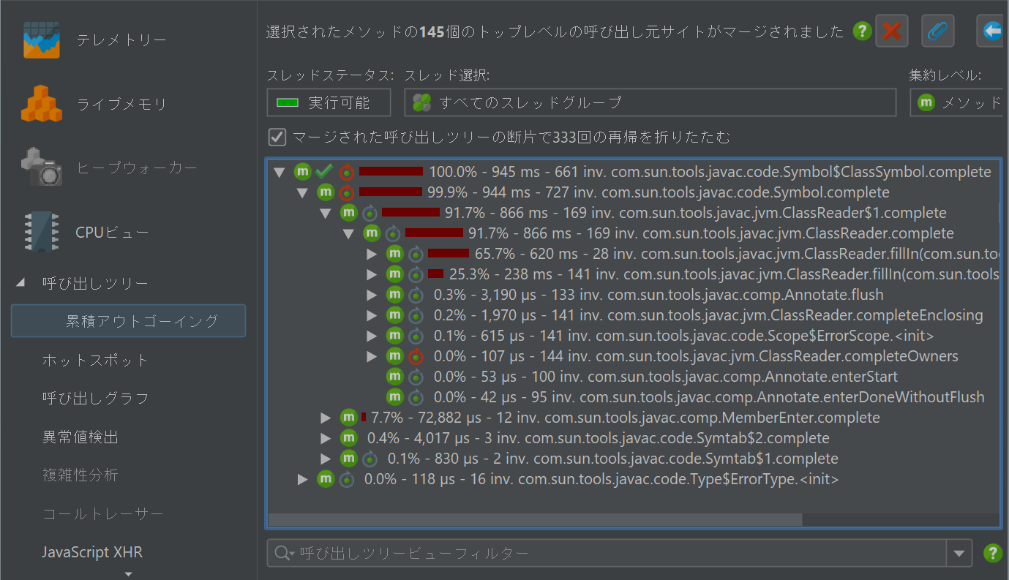This screenshot has height=580, width=1009.
Task: Click recursion icon on ClassReader.completeOwners row
Action: [416, 357]
